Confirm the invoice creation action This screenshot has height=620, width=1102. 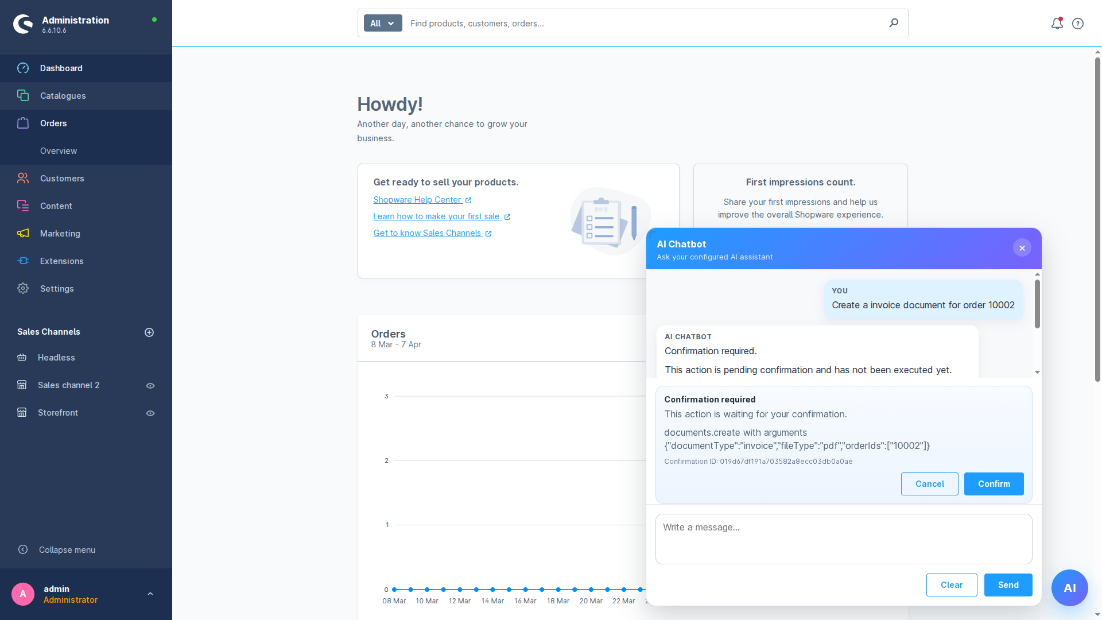994,484
